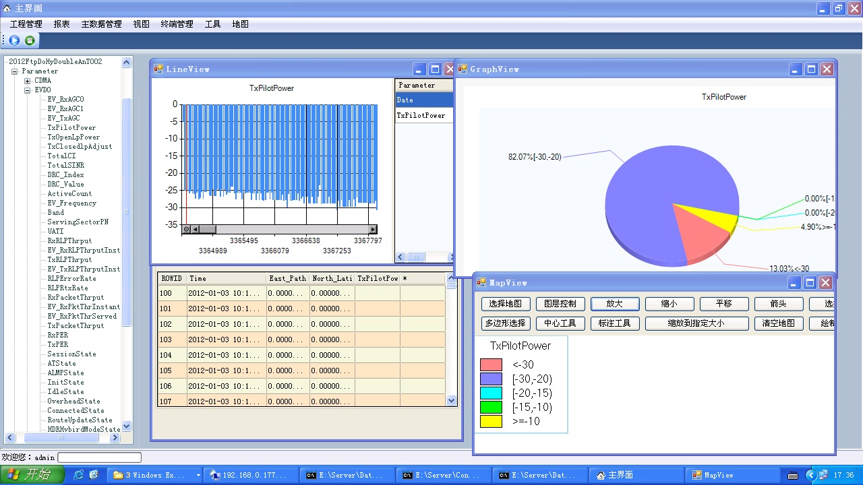Viewport: 863px width, 485px height.
Task: Click the 选择地图 button in MapView
Action: (x=506, y=304)
